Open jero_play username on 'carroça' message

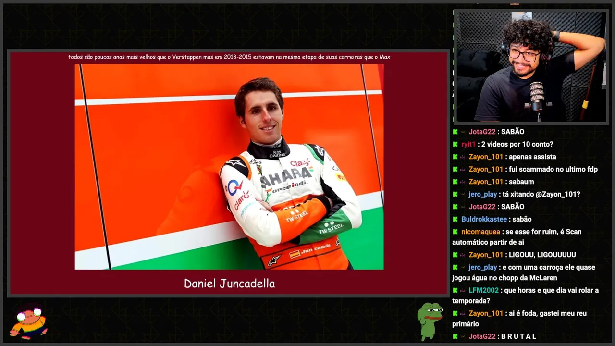[482, 267]
